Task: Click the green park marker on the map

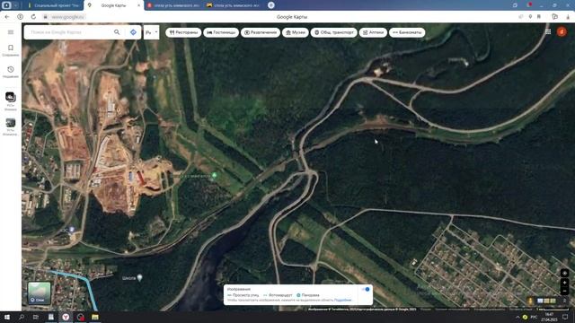Action: point(215,176)
